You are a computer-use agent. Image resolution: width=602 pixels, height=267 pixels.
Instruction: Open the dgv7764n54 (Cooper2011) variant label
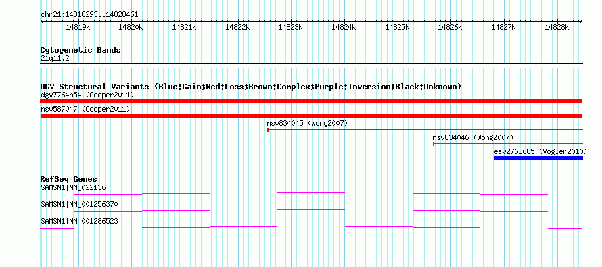(87, 95)
